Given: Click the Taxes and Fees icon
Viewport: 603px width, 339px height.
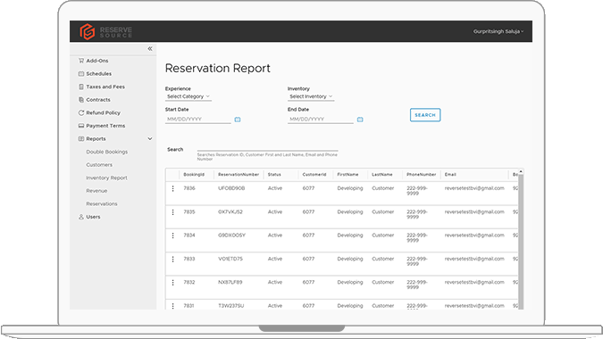Looking at the screenshot, I should tap(81, 87).
